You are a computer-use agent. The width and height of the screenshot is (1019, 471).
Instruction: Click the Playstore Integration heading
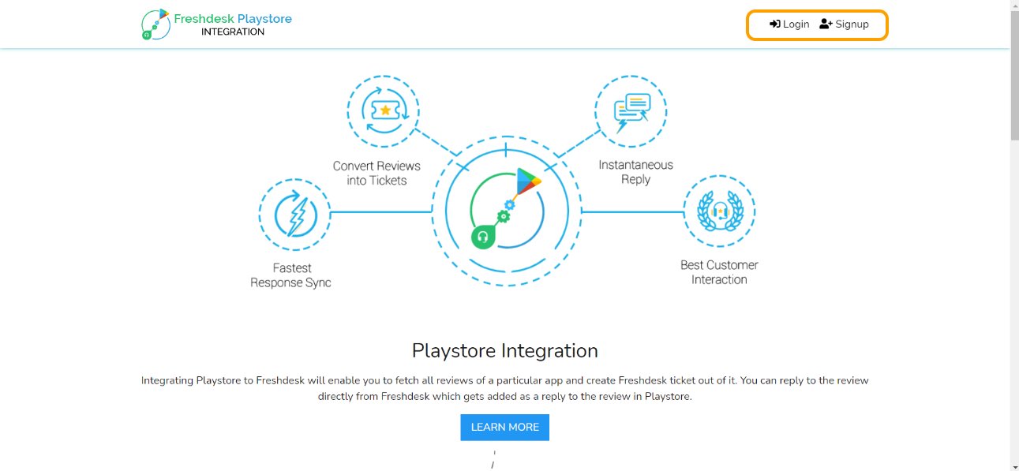click(505, 350)
